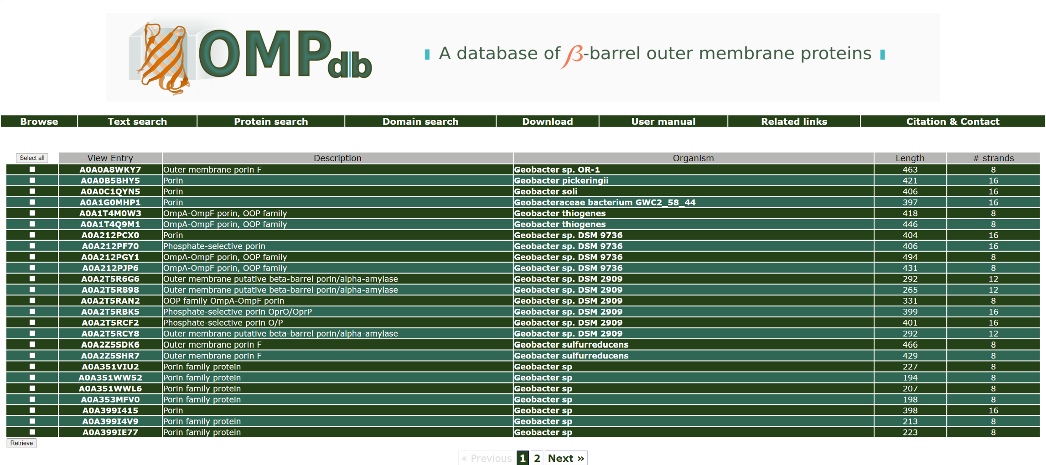1046x465 pixels.
Task: Click the database tagline banner text
Action: pos(655,54)
